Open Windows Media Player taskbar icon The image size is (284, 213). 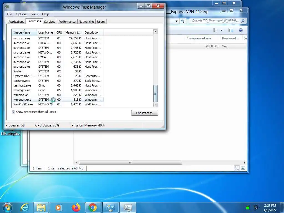pos(58,207)
